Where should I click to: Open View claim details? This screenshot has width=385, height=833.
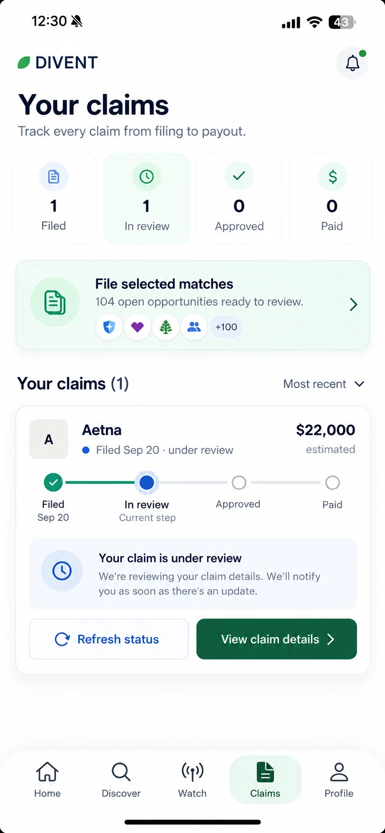click(x=277, y=639)
